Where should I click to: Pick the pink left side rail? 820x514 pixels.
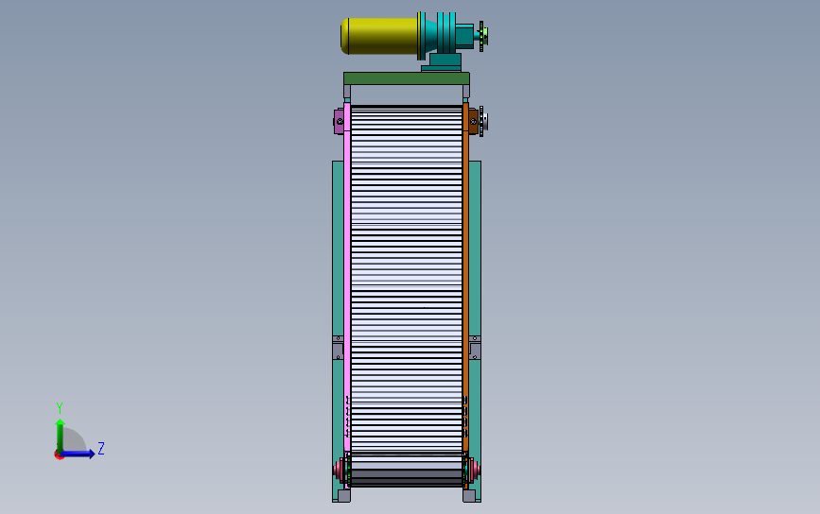click(347, 277)
